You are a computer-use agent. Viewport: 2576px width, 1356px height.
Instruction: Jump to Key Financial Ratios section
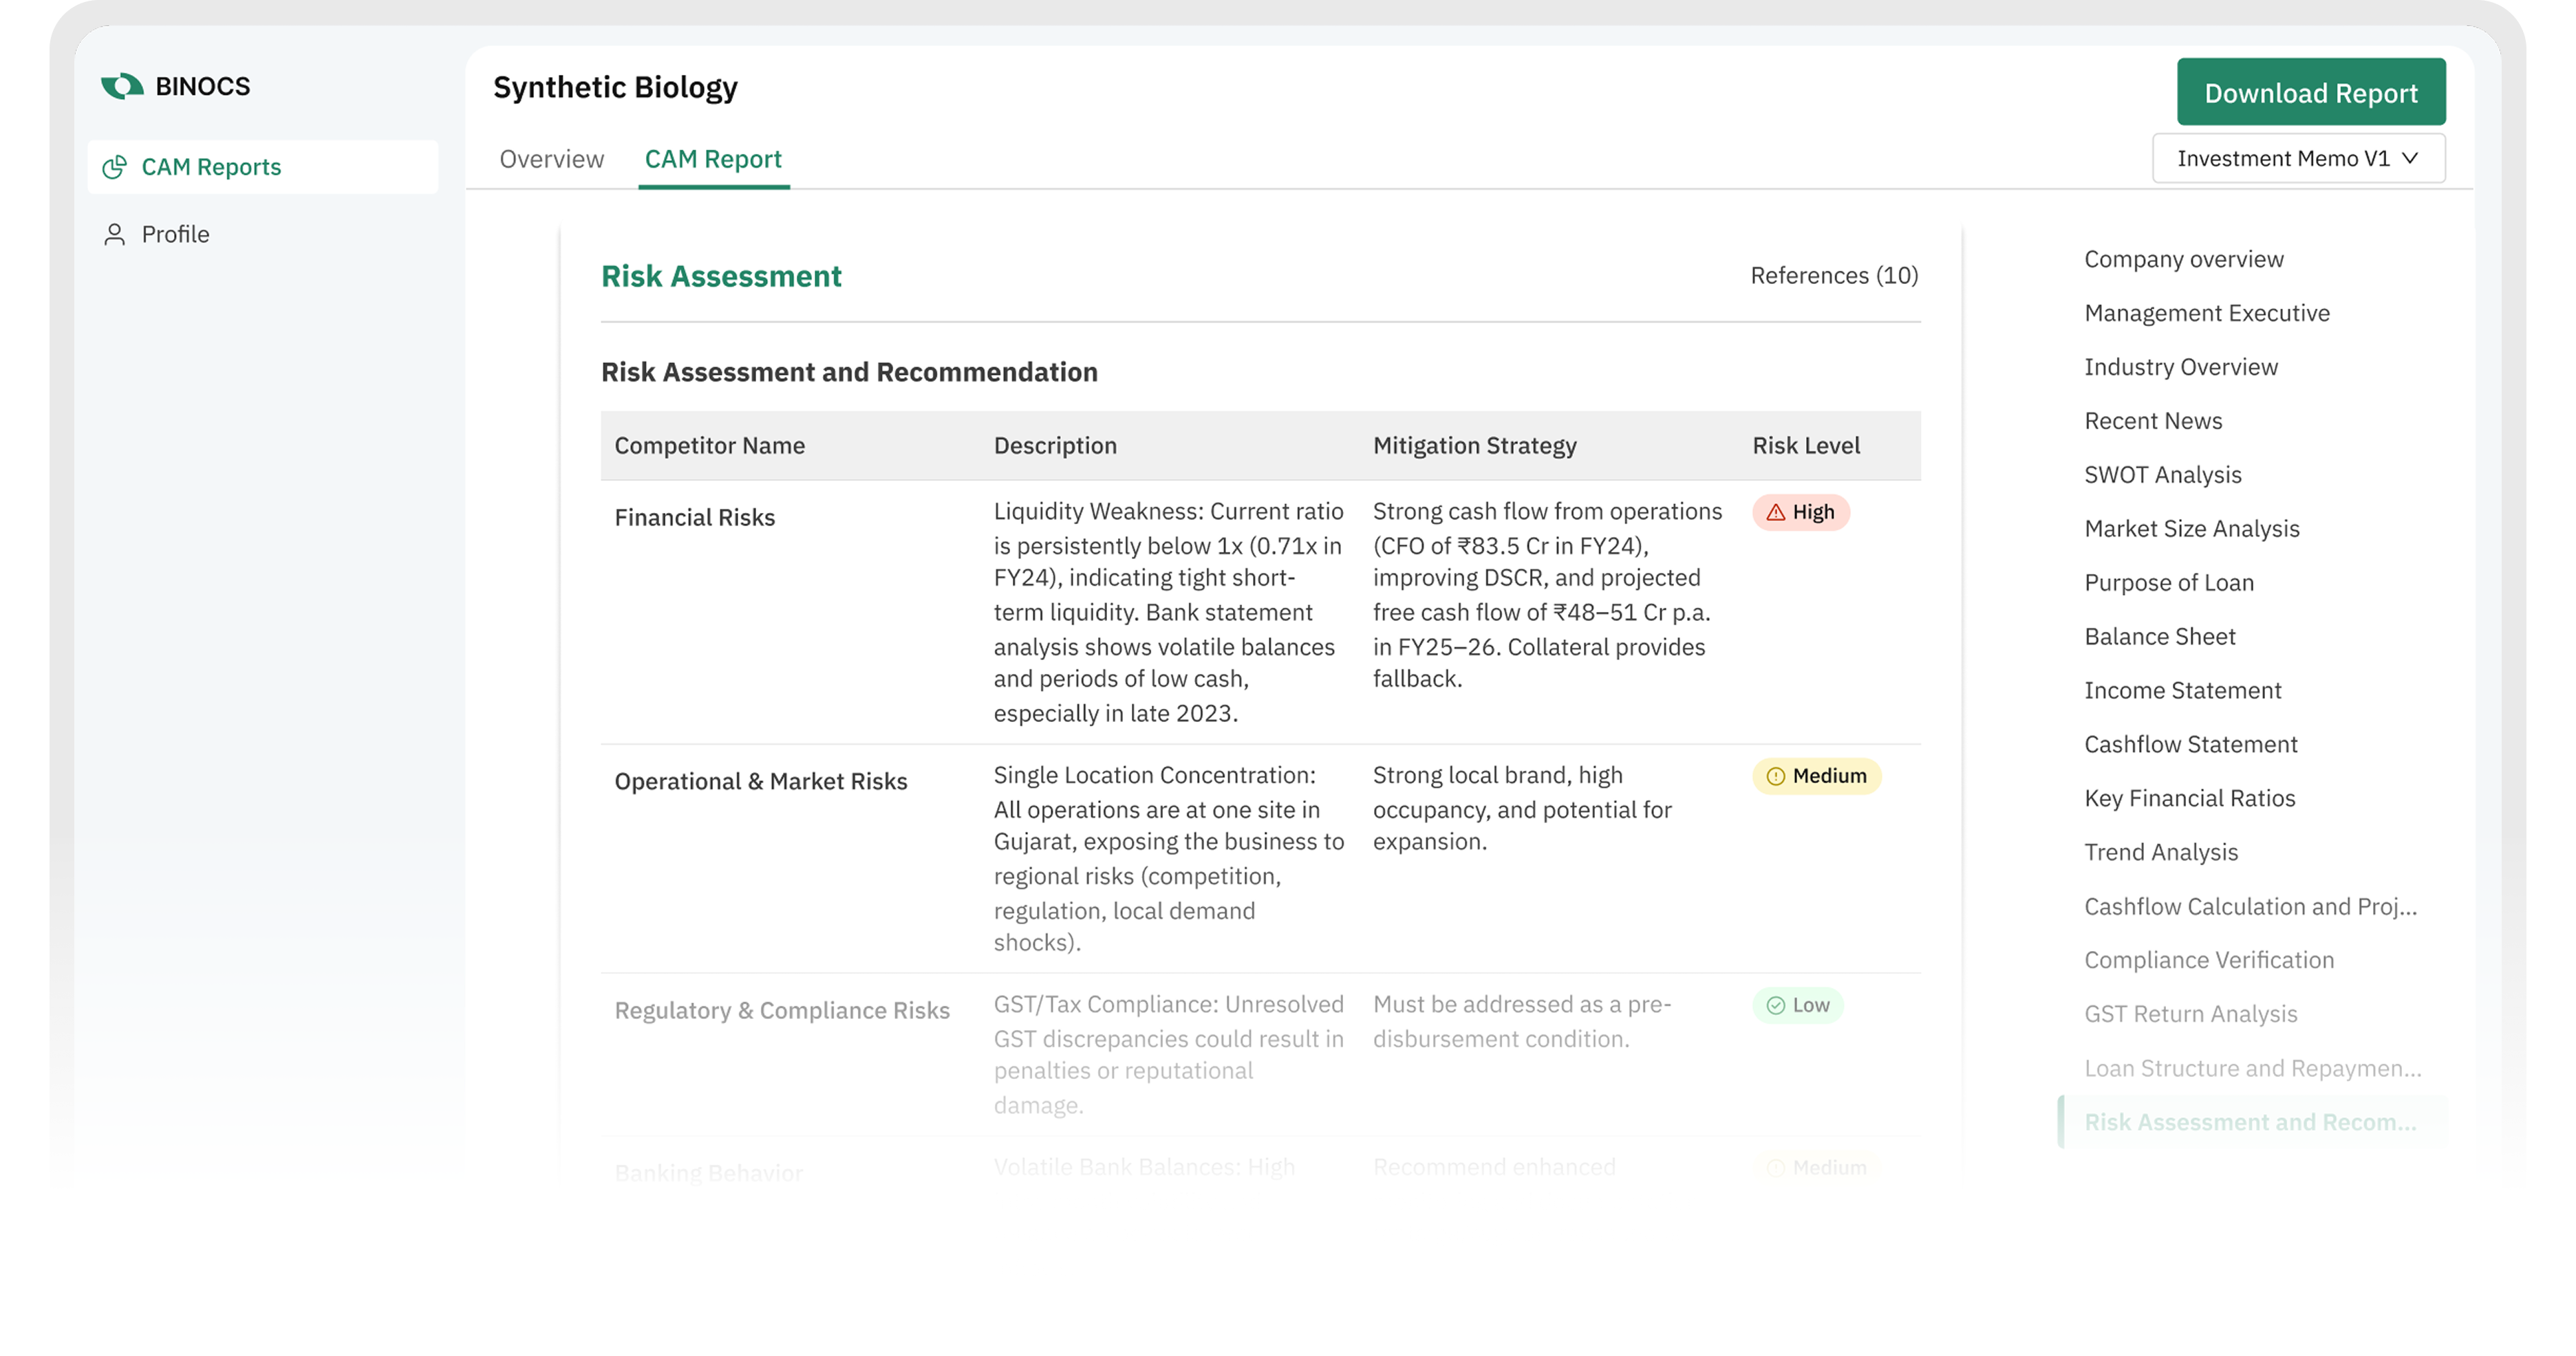click(2189, 798)
